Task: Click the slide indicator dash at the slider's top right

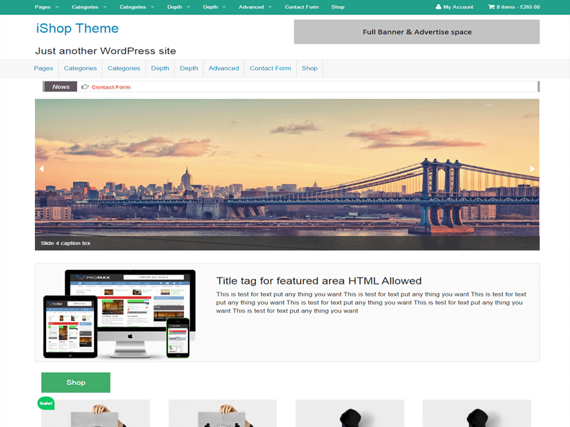Action: [x=489, y=105]
